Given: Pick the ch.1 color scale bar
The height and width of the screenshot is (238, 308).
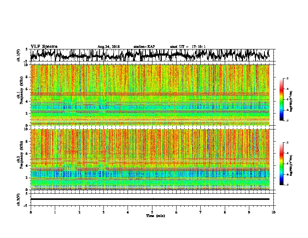Looking at the screenshot, I should pyautogui.click(x=282, y=100).
